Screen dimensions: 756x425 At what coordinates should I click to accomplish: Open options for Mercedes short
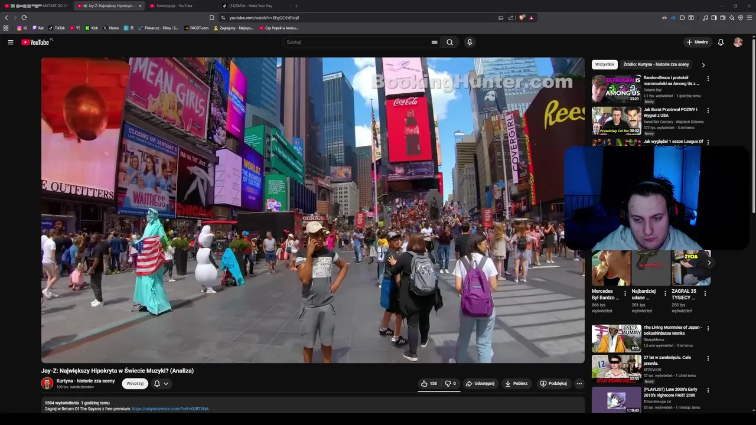click(x=625, y=293)
